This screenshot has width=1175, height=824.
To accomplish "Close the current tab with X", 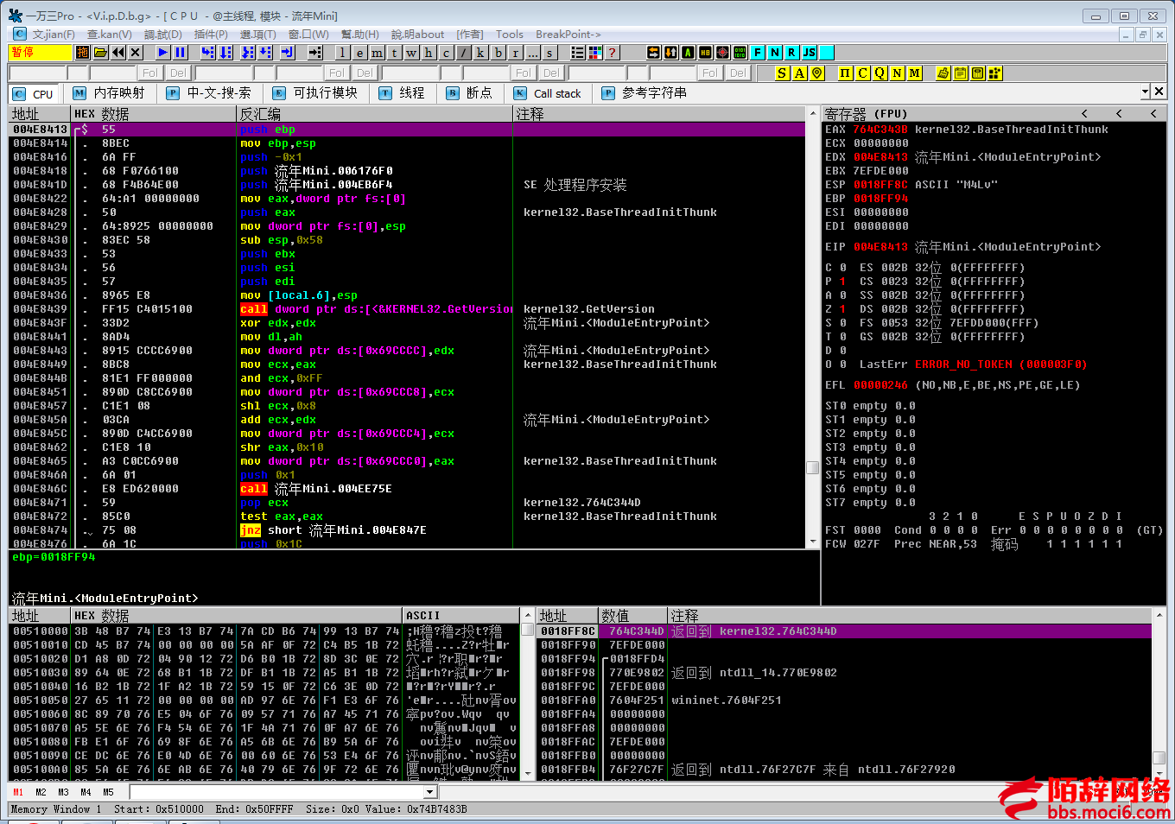I will 1159,91.
